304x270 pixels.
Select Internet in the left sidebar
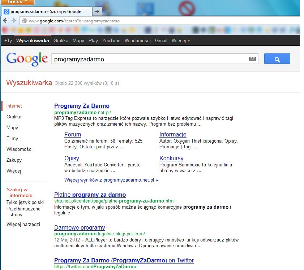[x=14, y=106]
